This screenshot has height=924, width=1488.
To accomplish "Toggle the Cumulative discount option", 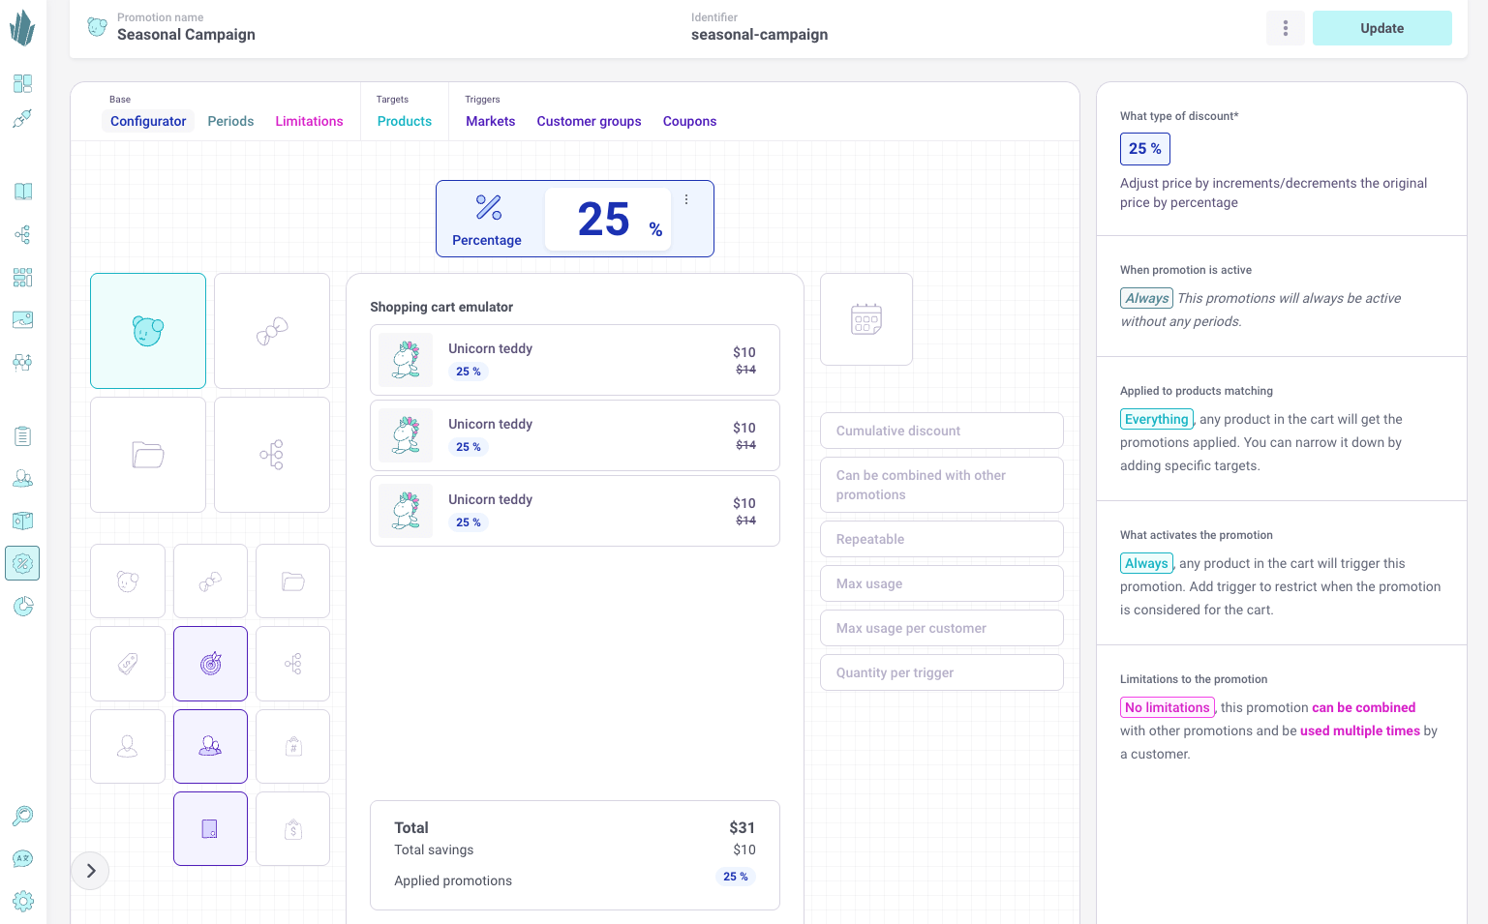I will [941, 431].
